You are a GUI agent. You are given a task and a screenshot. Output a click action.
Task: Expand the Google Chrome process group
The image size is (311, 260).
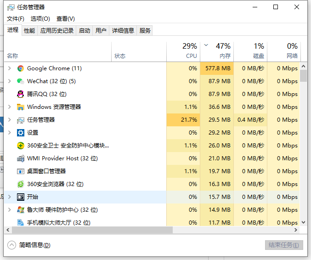coord(10,68)
